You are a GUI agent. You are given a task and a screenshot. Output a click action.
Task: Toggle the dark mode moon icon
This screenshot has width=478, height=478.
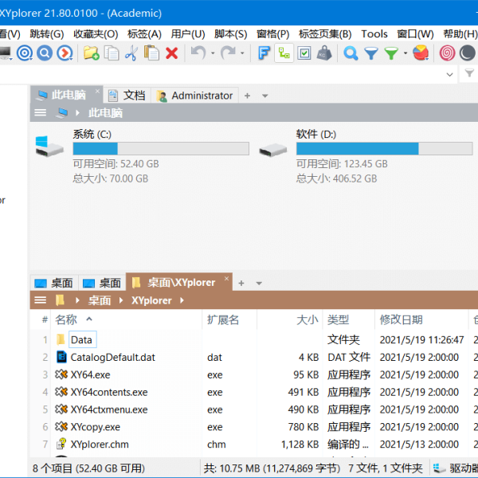[x=468, y=53]
